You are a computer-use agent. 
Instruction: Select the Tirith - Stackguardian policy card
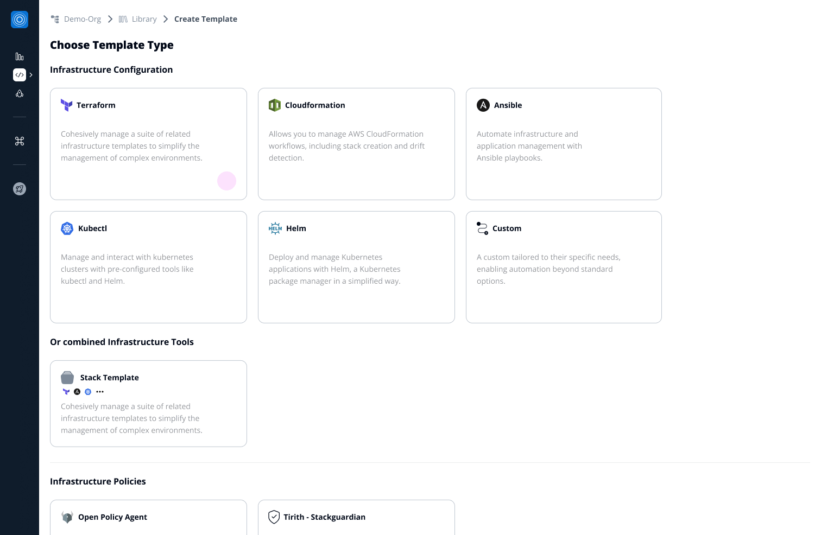356,517
